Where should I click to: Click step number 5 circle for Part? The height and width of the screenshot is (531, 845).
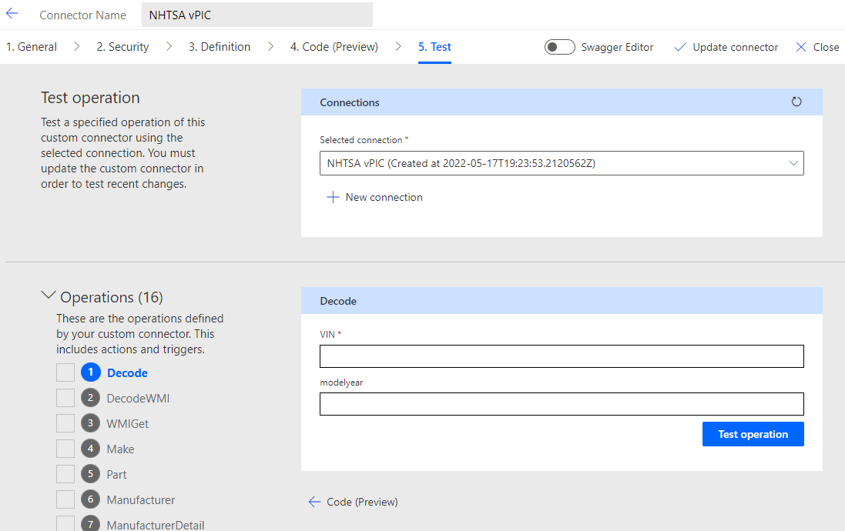91,474
